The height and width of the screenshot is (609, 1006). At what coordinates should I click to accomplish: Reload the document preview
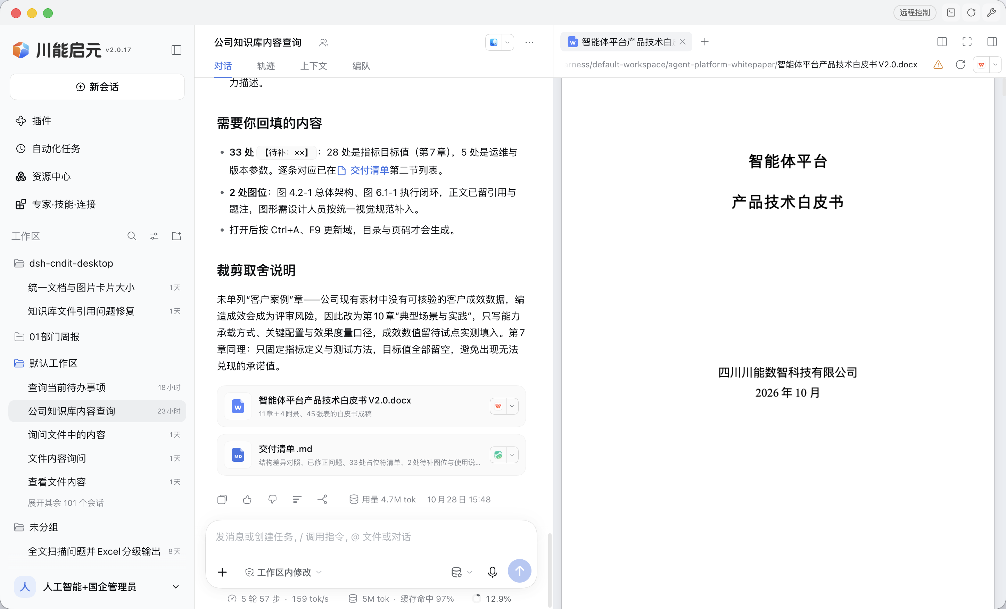960,65
